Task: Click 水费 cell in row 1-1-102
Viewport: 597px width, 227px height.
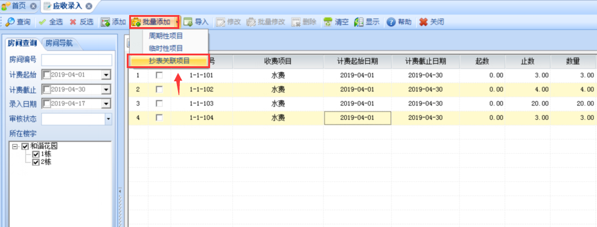Action: tap(278, 90)
